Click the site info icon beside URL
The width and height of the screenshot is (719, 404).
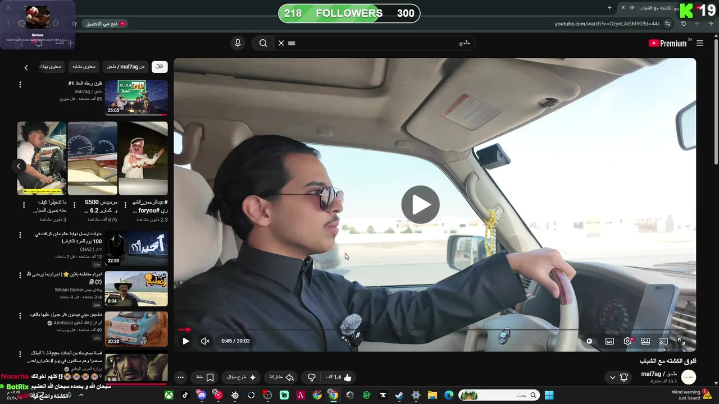pos(667,24)
